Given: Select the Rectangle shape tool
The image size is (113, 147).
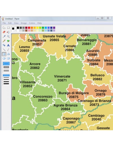Looking at the screenshot, I should click(4, 54).
